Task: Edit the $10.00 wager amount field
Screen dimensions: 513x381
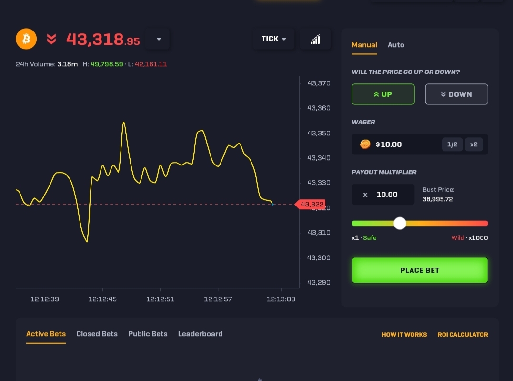Action: tap(420, 144)
